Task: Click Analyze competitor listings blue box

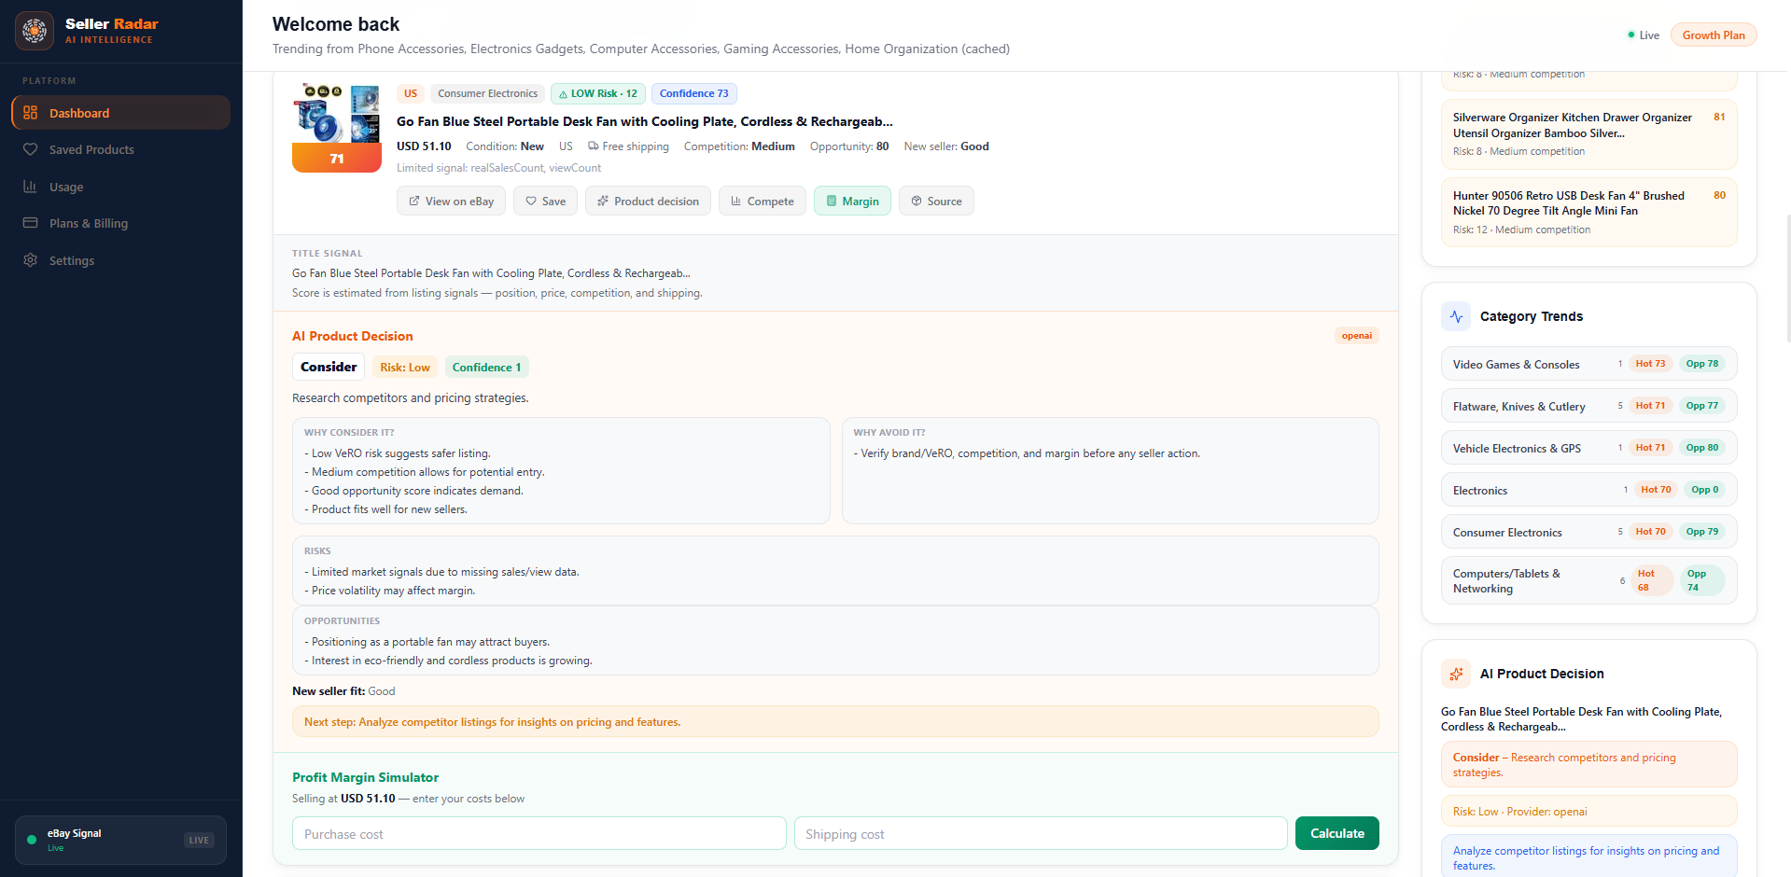Action: (1588, 857)
